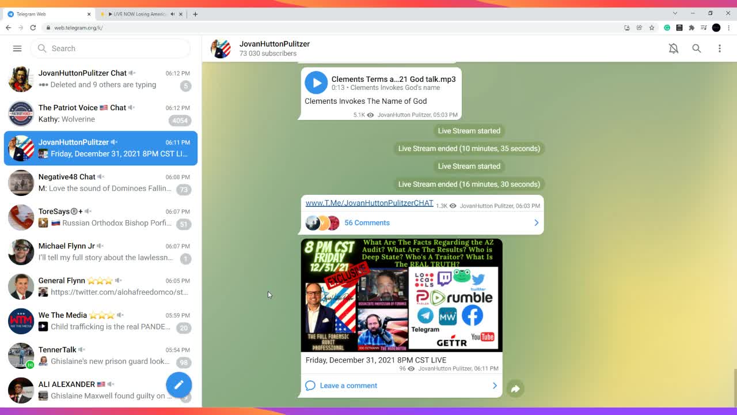Play the Clements God talk mp3 audio
Viewport: 737px width, 415px height.
[x=316, y=83]
